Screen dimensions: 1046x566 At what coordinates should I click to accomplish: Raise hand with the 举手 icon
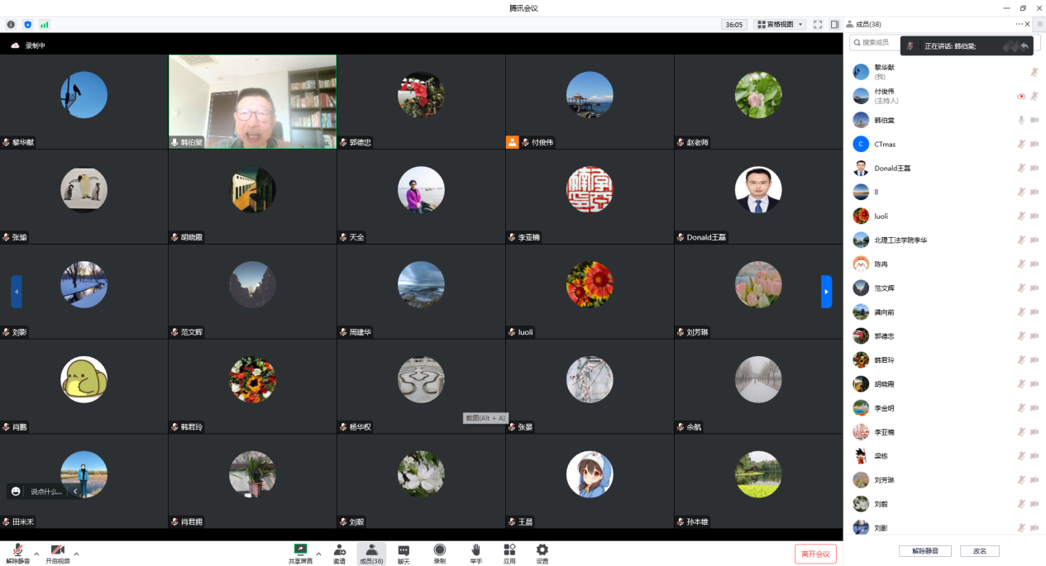[475, 550]
